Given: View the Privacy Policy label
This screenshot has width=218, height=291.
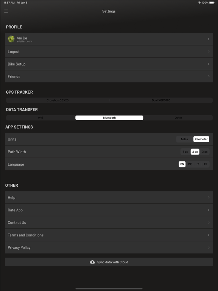Looking at the screenshot, I should [x=19, y=247].
